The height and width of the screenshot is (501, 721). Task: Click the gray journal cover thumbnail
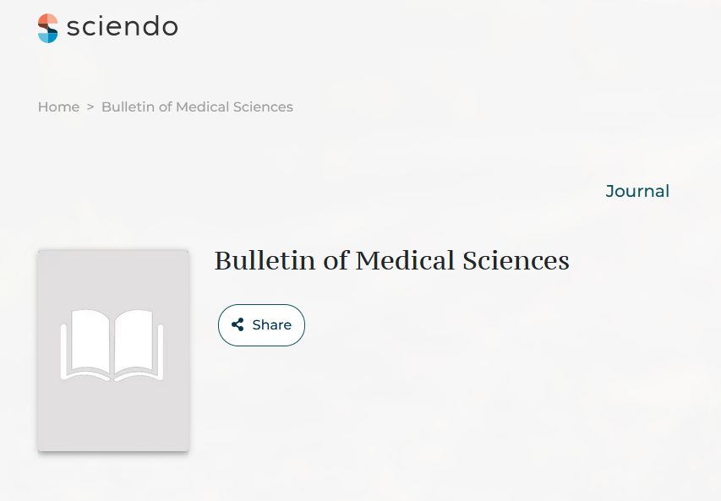pyautogui.click(x=113, y=350)
